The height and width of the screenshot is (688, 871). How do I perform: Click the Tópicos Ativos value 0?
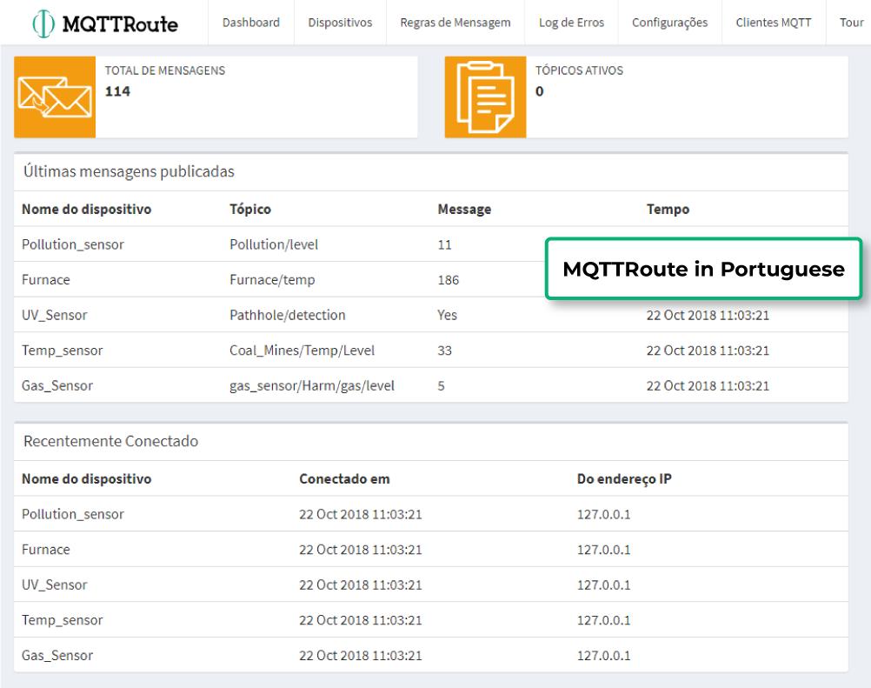coord(539,91)
